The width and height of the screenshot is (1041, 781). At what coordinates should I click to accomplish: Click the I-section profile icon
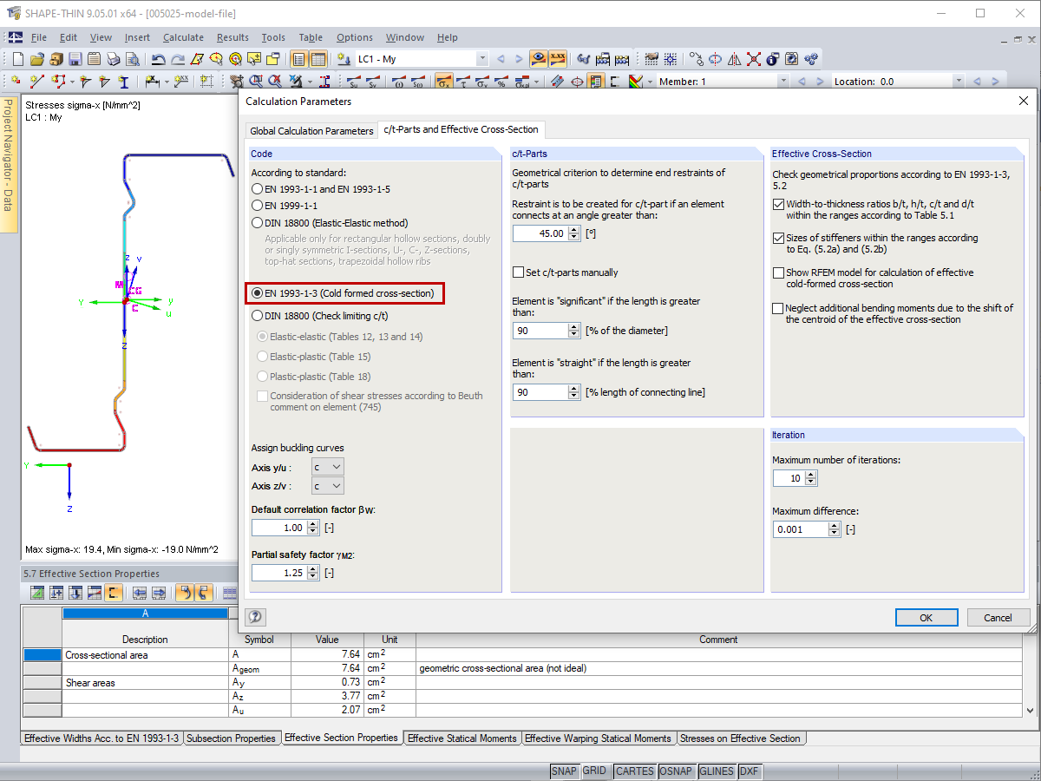click(x=123, y=82)
